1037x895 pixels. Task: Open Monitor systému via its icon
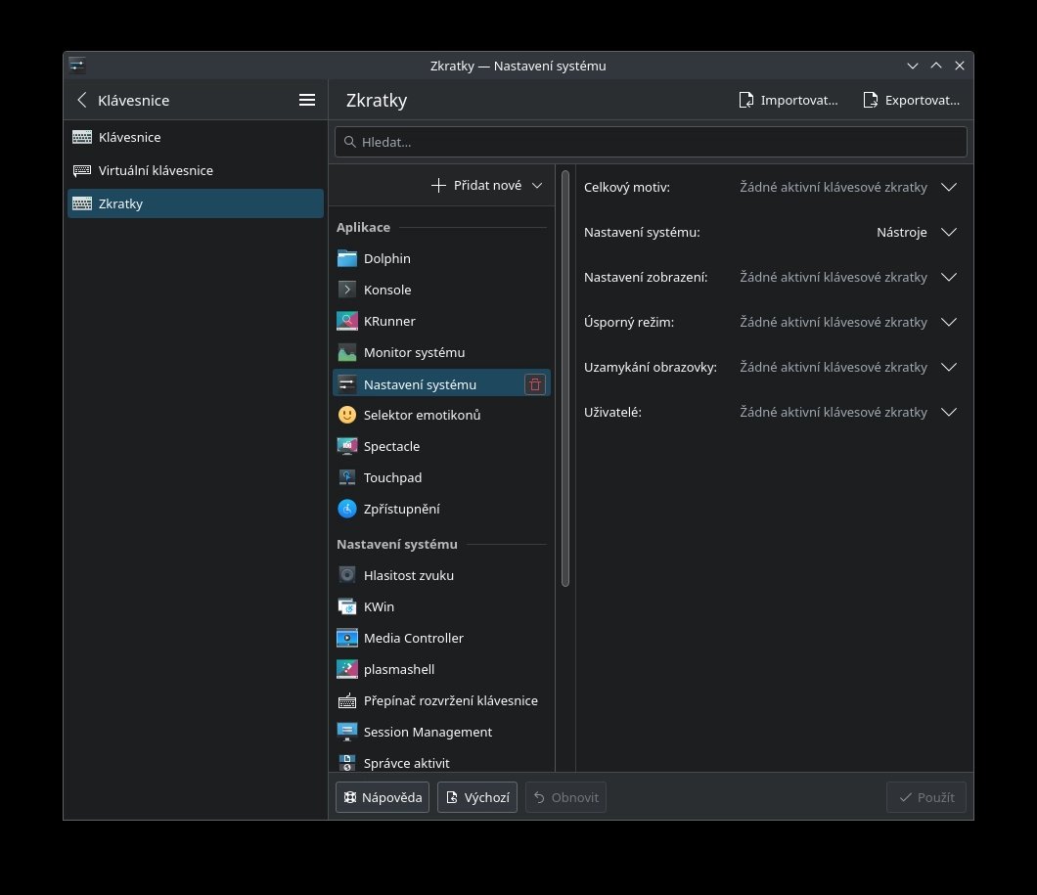347,352
